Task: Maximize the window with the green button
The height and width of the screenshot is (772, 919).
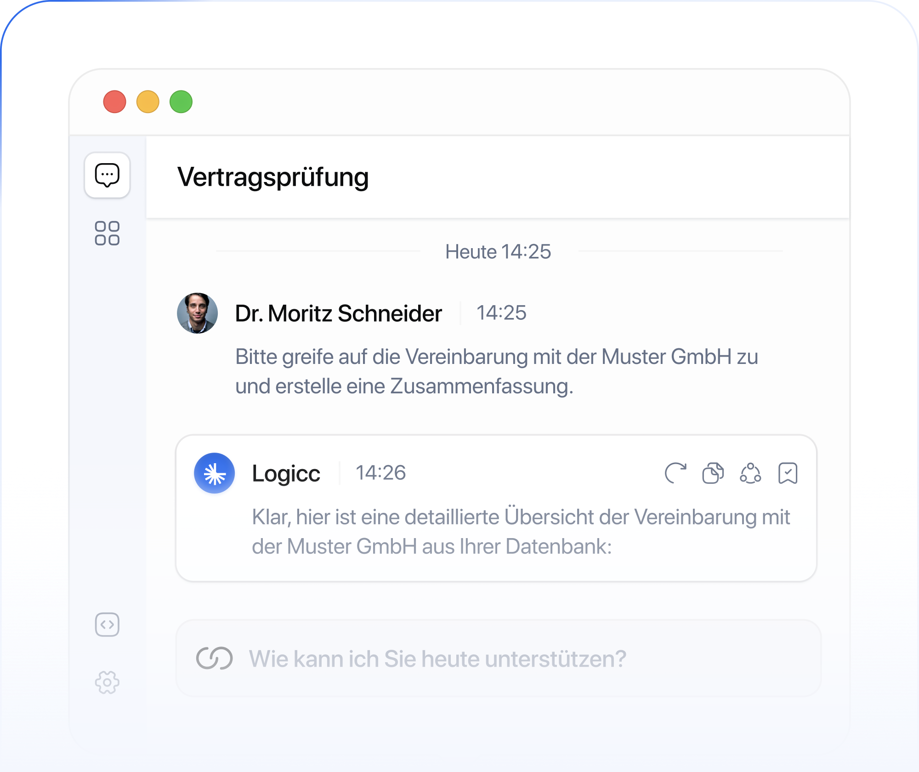Action: 181,102
